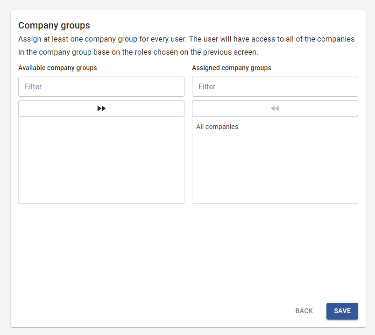Highlight the All companies group row

[275, 127]
